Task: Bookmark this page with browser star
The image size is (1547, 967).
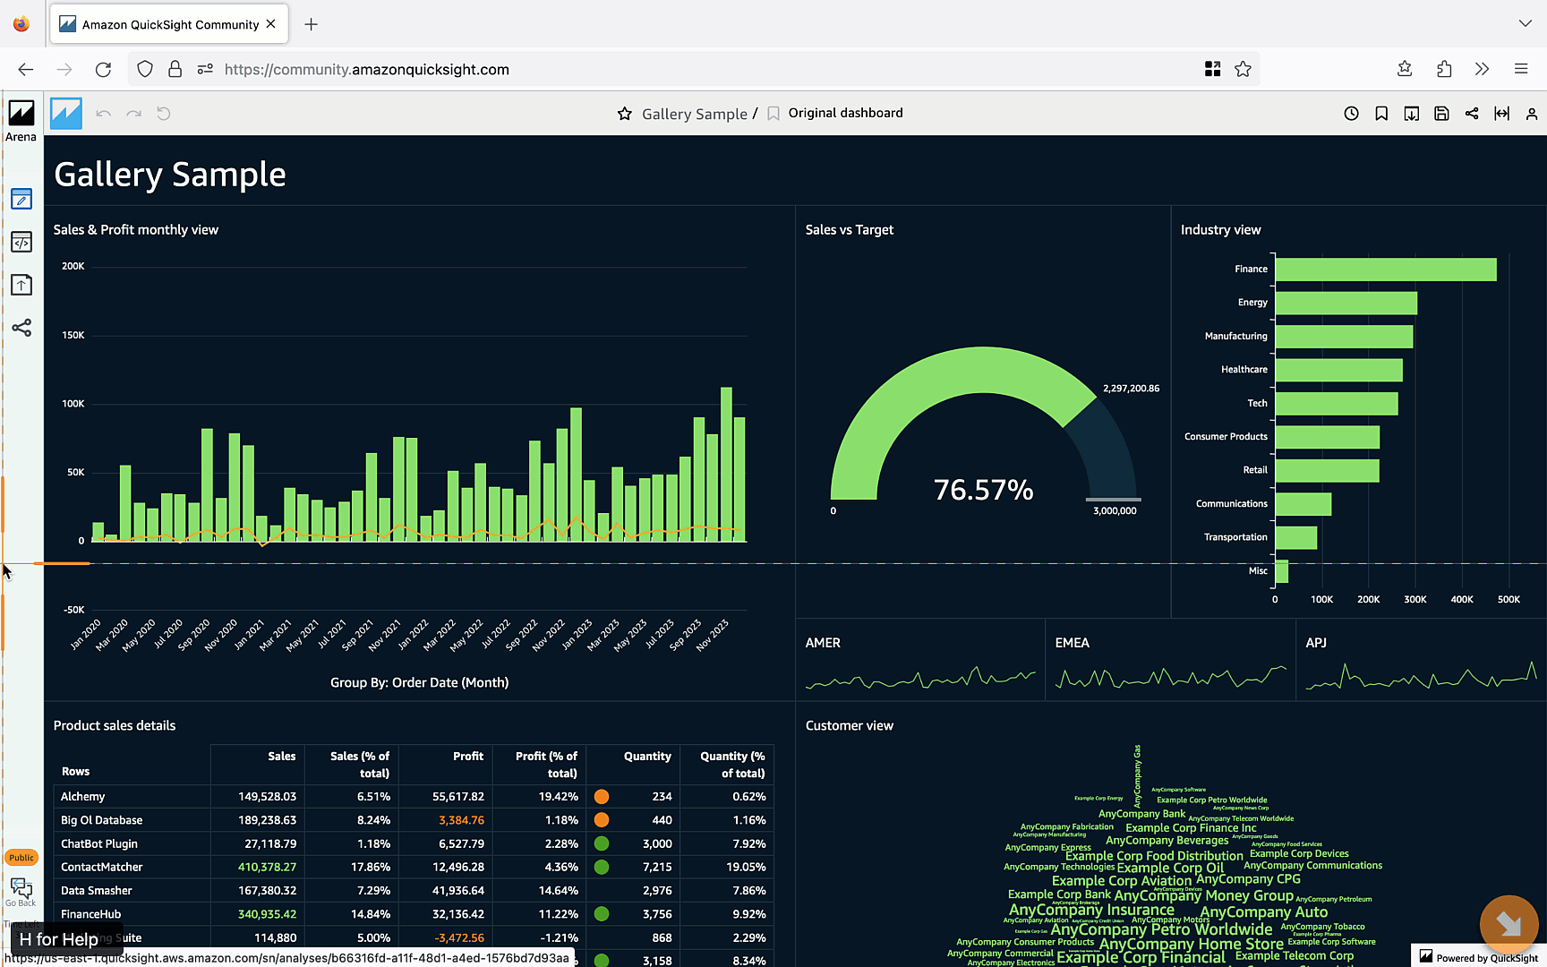Action: [x=1244, y=69]
